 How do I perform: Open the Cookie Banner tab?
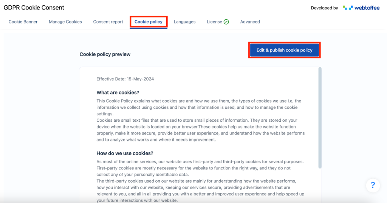[x=23, y=22]
